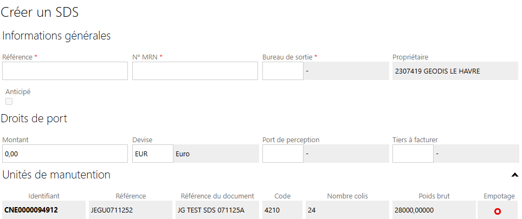The image size is (522, 219).
Task: Toggle the Anticipé checkbox
Action: tap(9, 102)
